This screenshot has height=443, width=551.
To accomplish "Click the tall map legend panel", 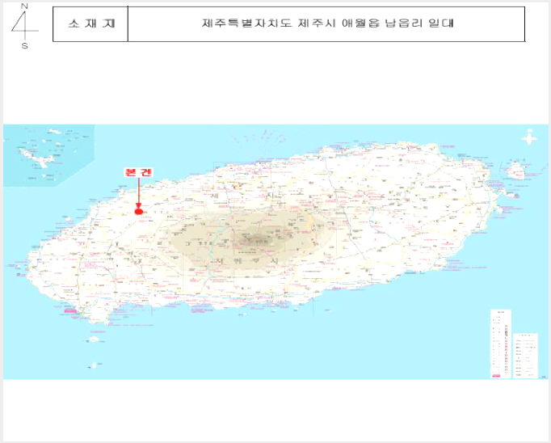I will [x=501, y=344].
